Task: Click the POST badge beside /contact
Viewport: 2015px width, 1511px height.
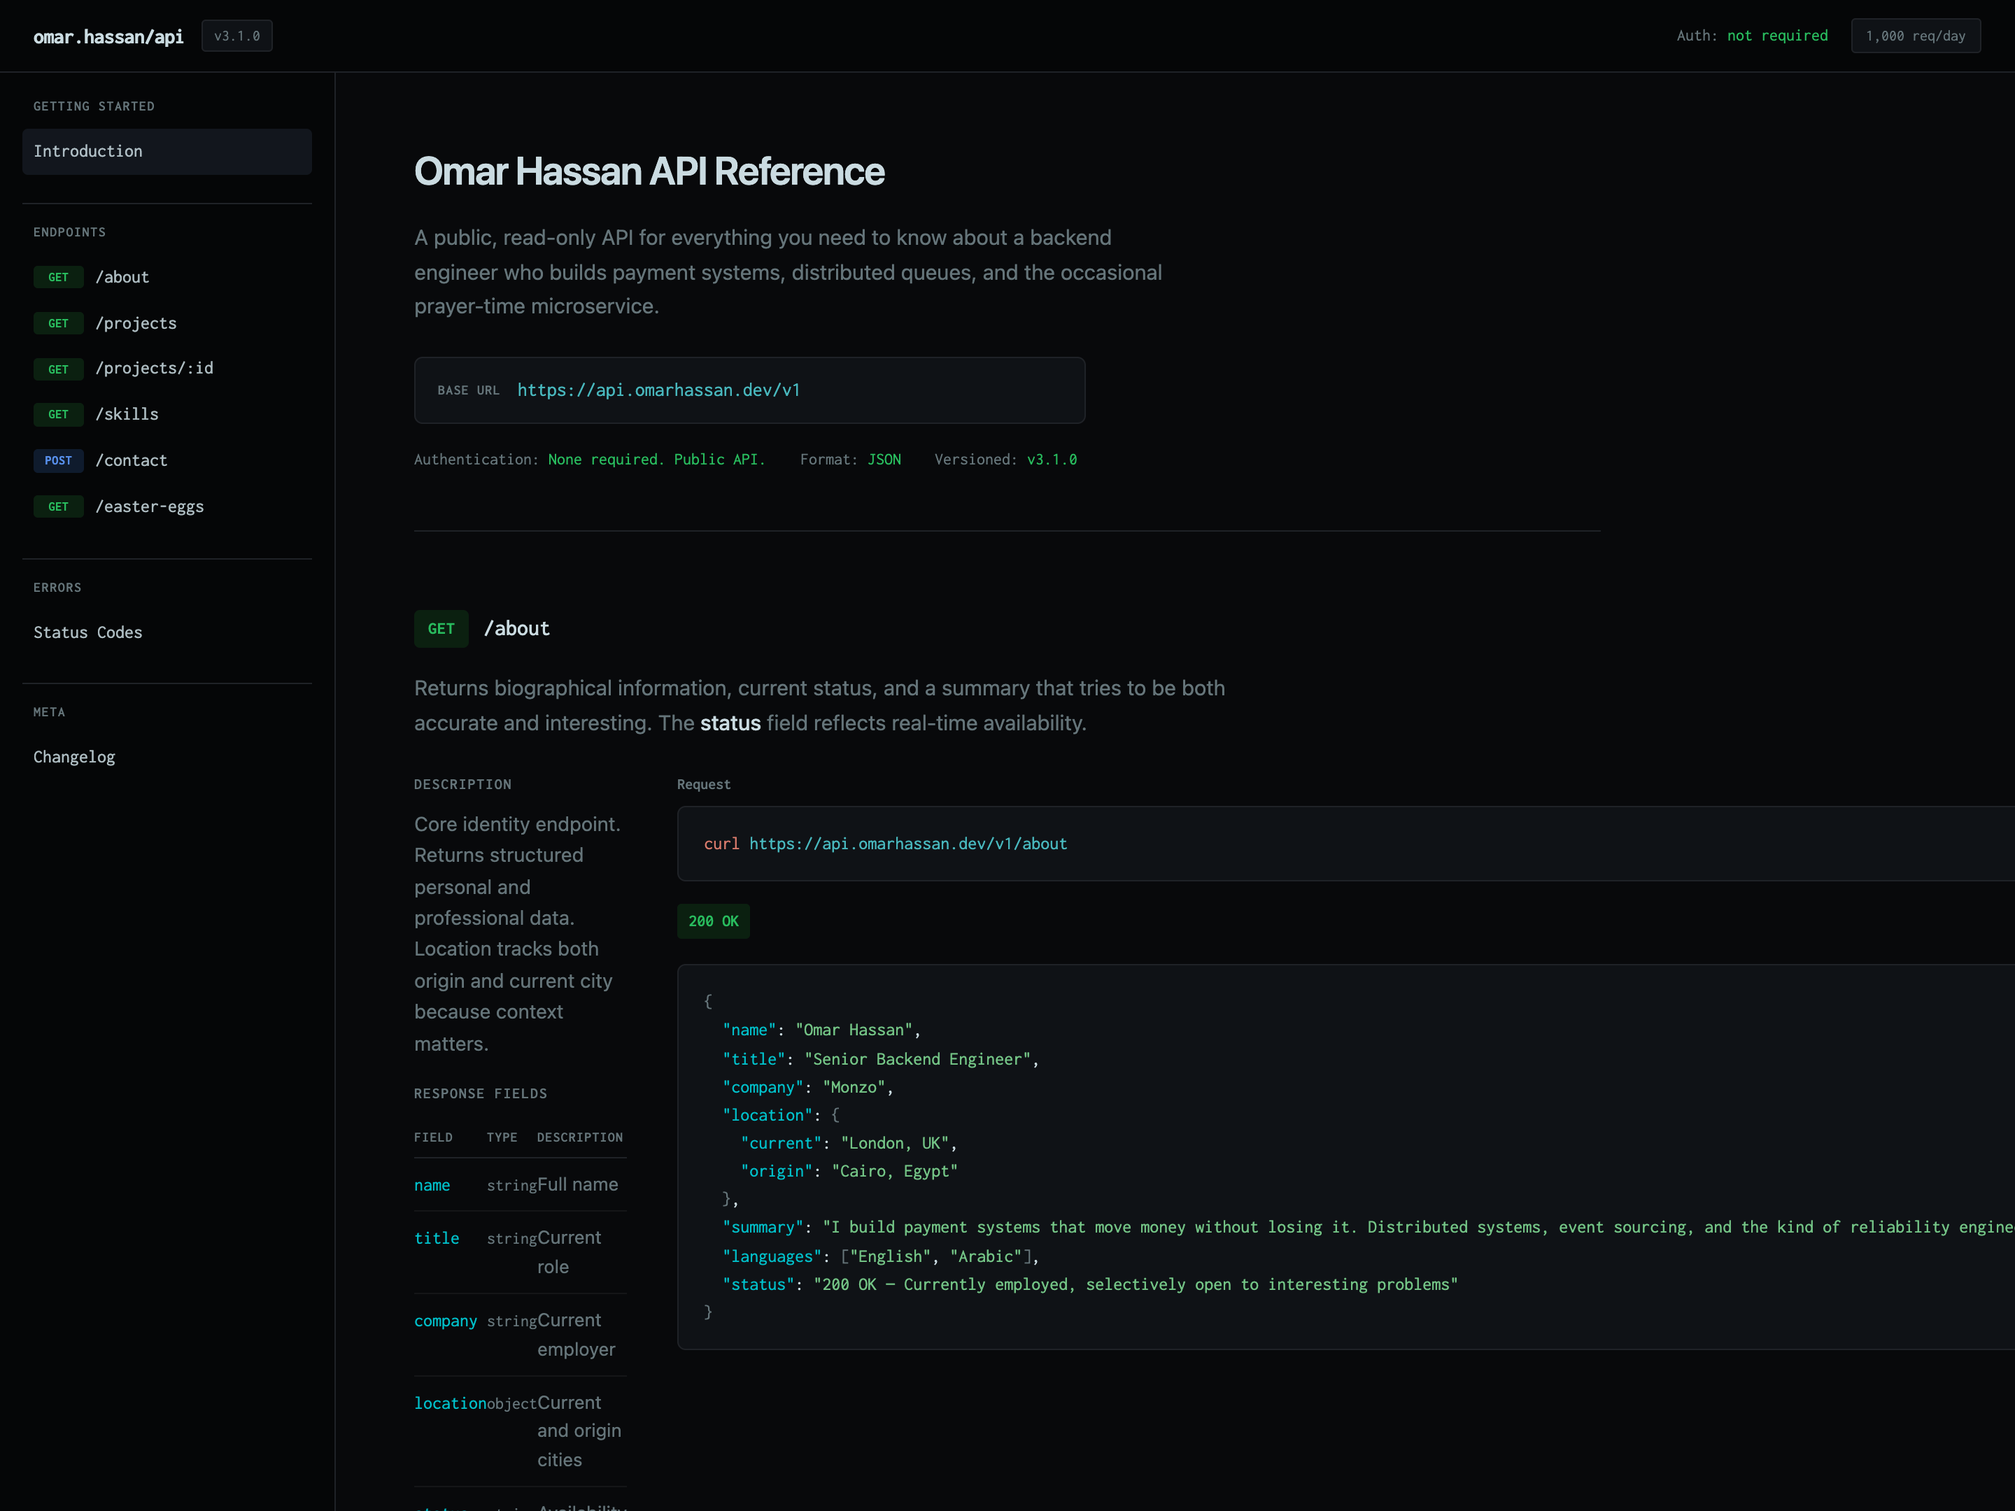Action: pos(58,461)
